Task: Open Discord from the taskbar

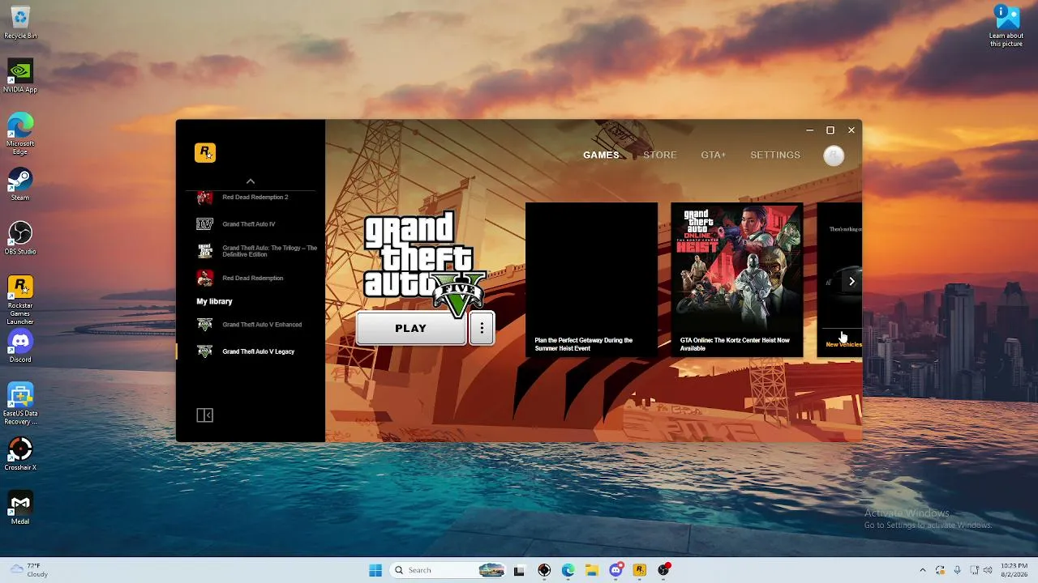Action: (616, 570)
